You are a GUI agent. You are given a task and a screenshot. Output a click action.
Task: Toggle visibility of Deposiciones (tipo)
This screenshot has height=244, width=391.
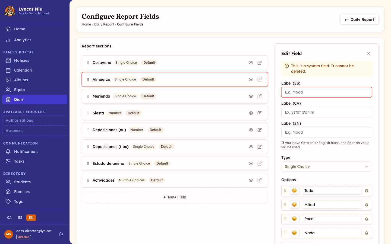pos(251,147)
